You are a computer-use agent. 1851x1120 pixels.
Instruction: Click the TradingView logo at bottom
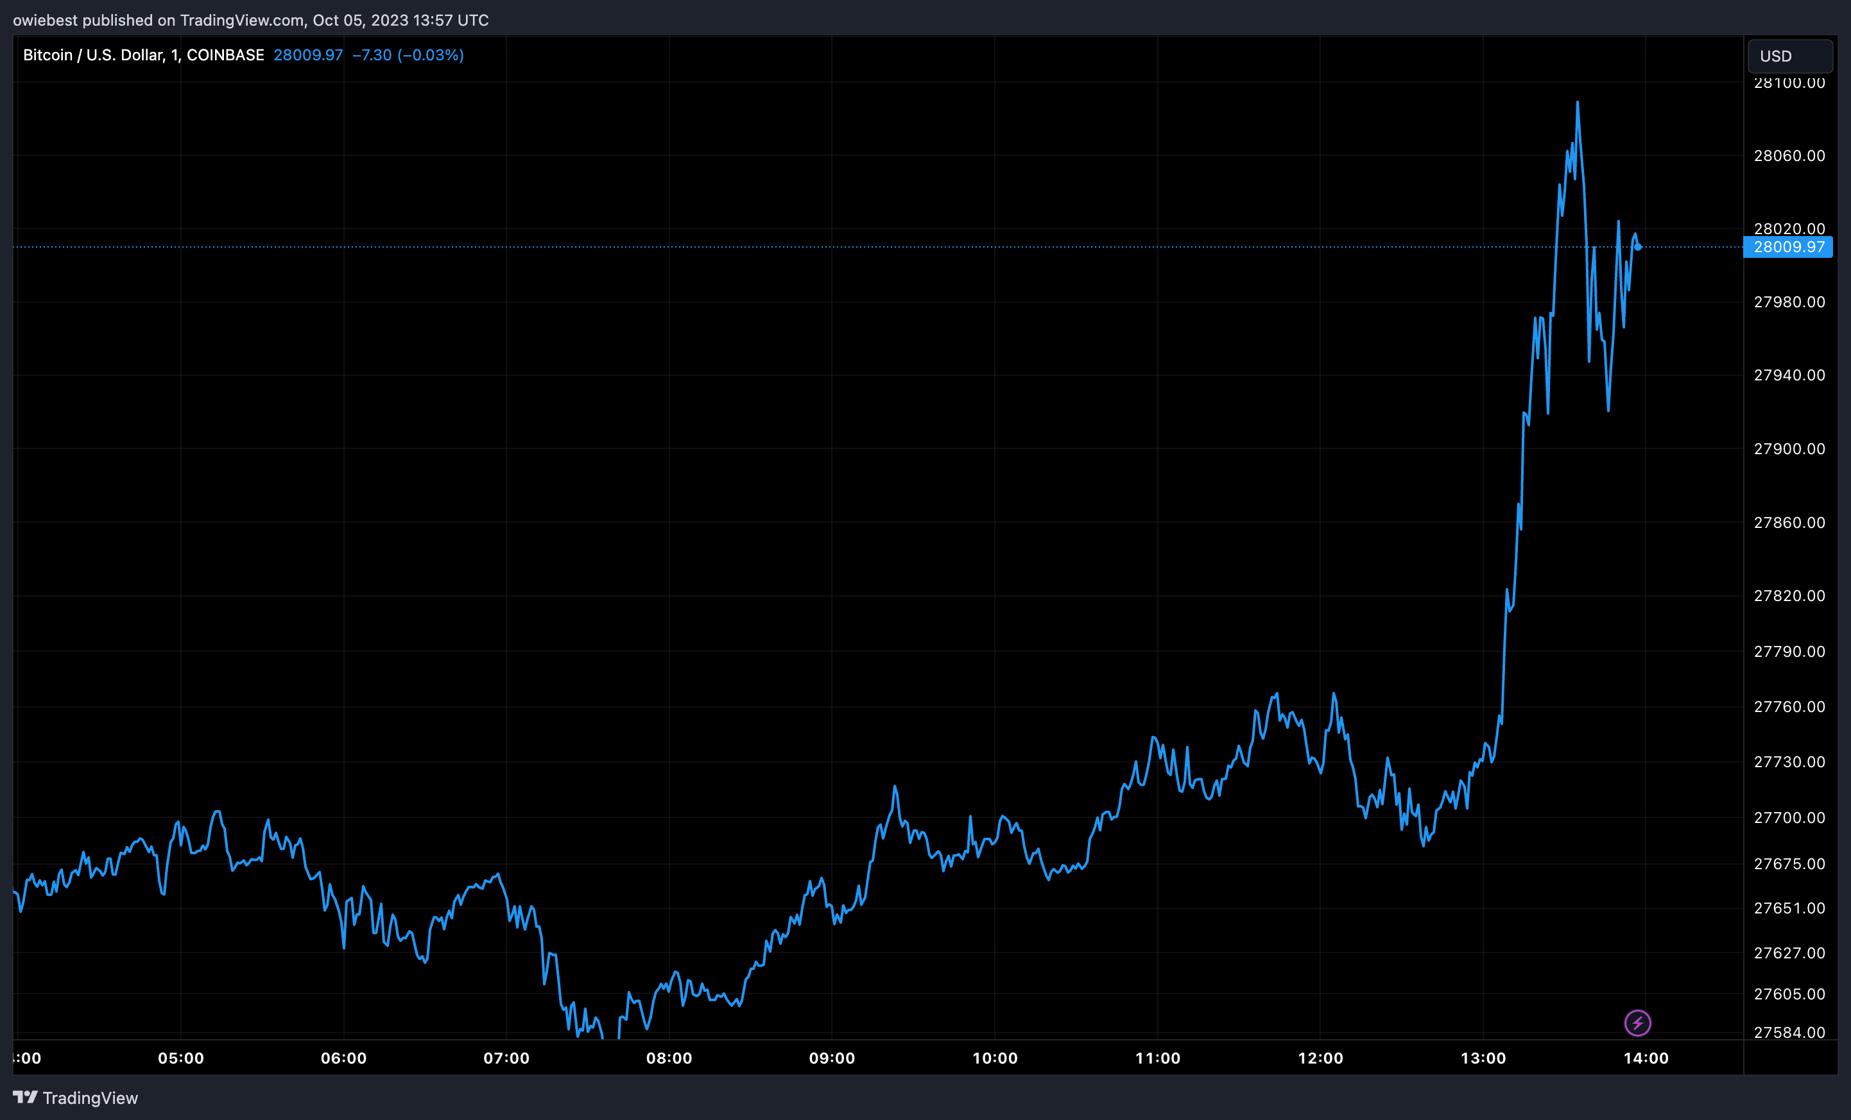(76, 1098)
